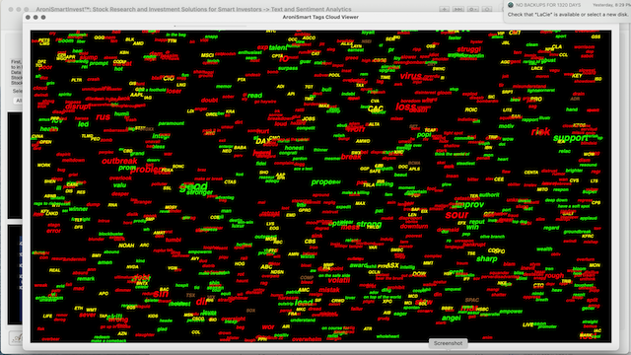The height and width of the screenshot is (355, 631).
Task: Select the green word 'paramount'
Action: 171,123
